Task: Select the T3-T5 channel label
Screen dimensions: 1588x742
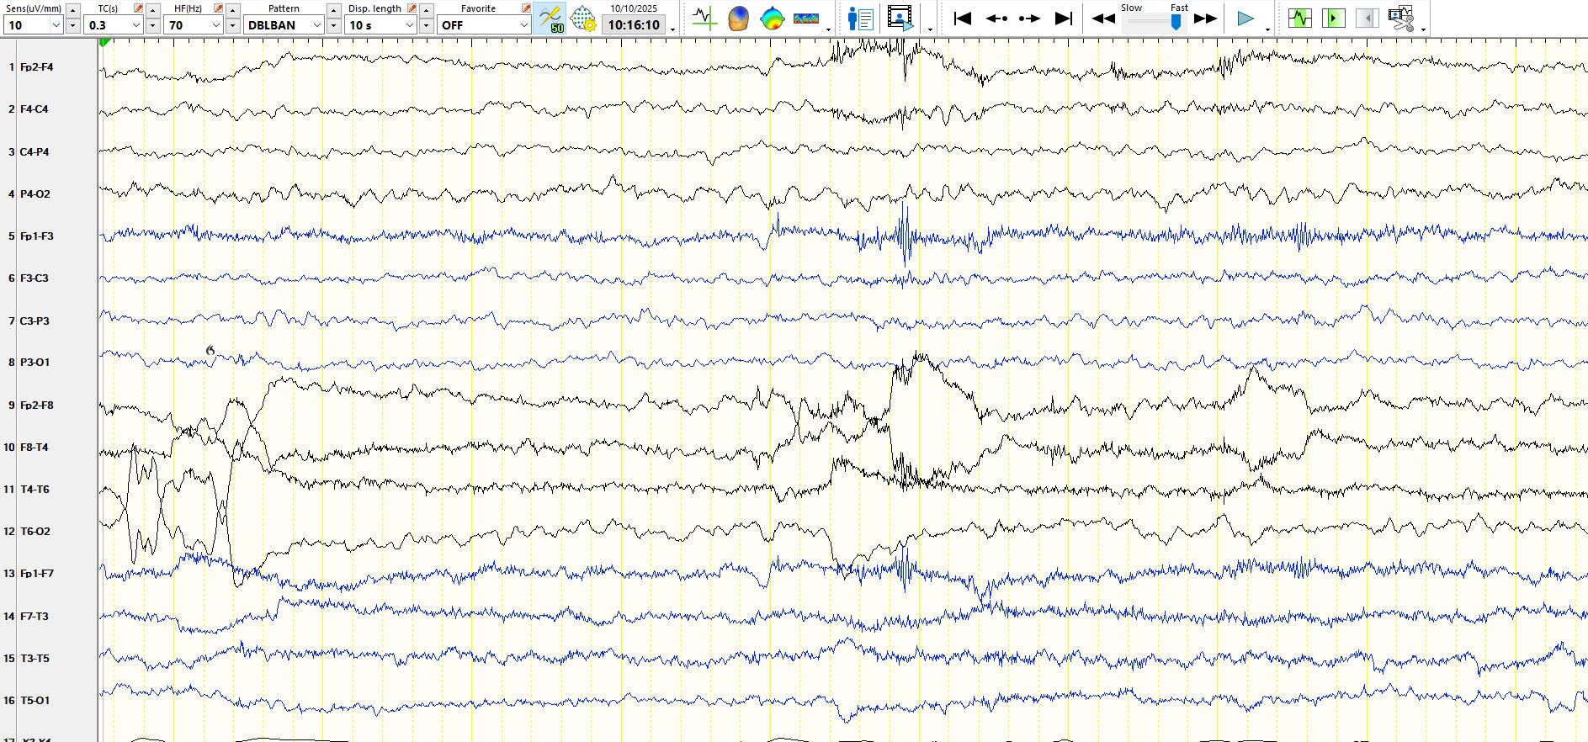Action: (35, 659)
